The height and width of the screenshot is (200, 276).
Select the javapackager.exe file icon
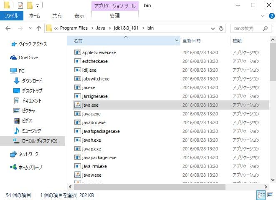click(x=77, y=157)
